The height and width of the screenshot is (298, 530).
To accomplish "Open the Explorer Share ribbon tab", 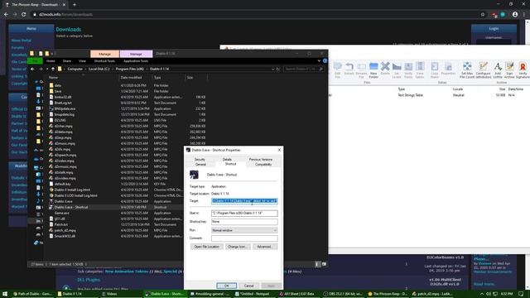I will tap(67, 60).
